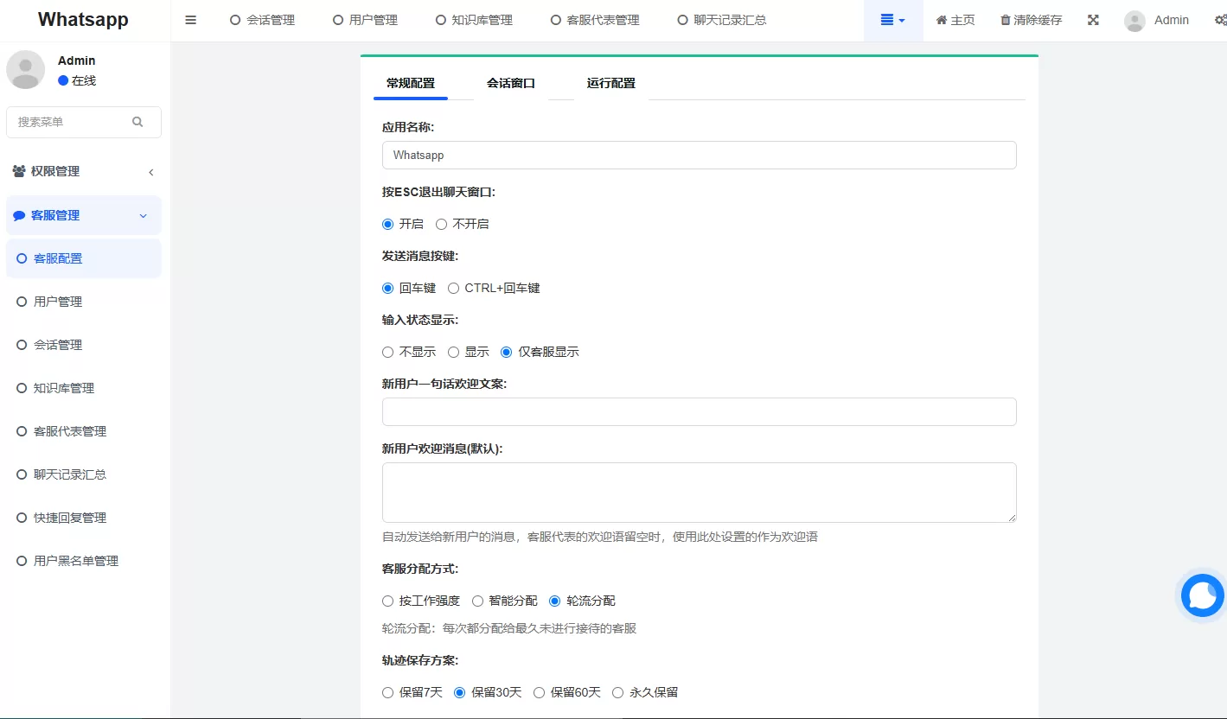1227x719 pixels.
Task: Open 聊天记录汇总 tab in top navigation
Action: click(722, 20)
